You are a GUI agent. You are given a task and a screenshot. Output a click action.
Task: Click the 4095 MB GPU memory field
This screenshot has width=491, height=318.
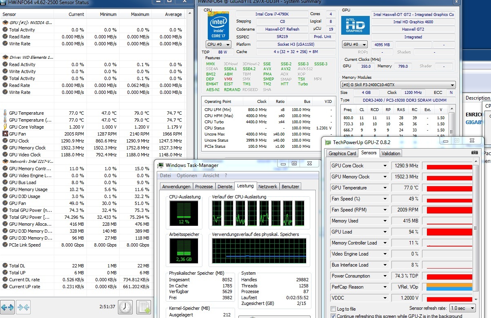coord(381,44)
